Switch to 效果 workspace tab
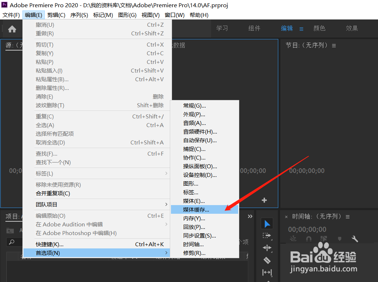 coord(352,28)
